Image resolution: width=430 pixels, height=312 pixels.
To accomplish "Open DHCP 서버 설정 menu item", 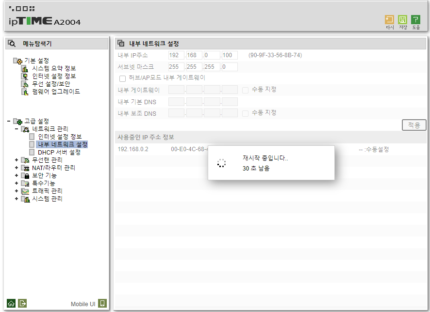I will click(59, 152).
